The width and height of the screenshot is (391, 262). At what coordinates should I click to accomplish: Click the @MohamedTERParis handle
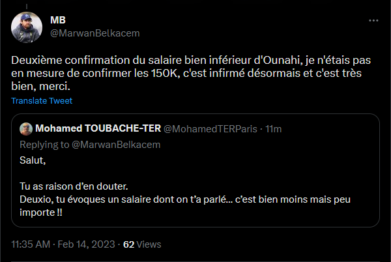click(x=212, y=128)
